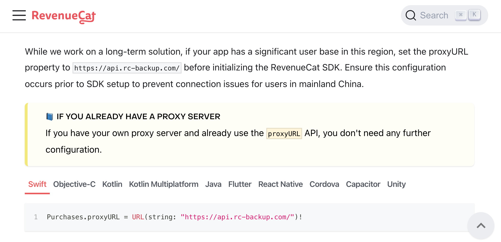
Task: Click the Purchases.proxyURL code line
Action: (174, 217)
